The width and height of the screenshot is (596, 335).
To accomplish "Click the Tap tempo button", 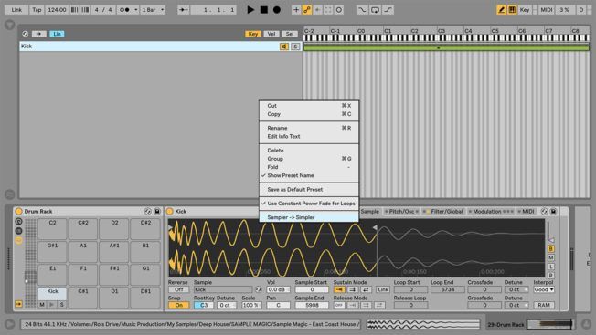I will (37, 10).
